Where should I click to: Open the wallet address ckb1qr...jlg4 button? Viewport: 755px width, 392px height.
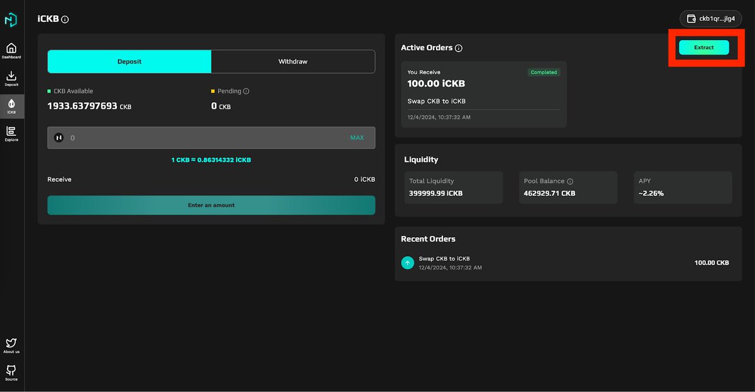point(710,18)
